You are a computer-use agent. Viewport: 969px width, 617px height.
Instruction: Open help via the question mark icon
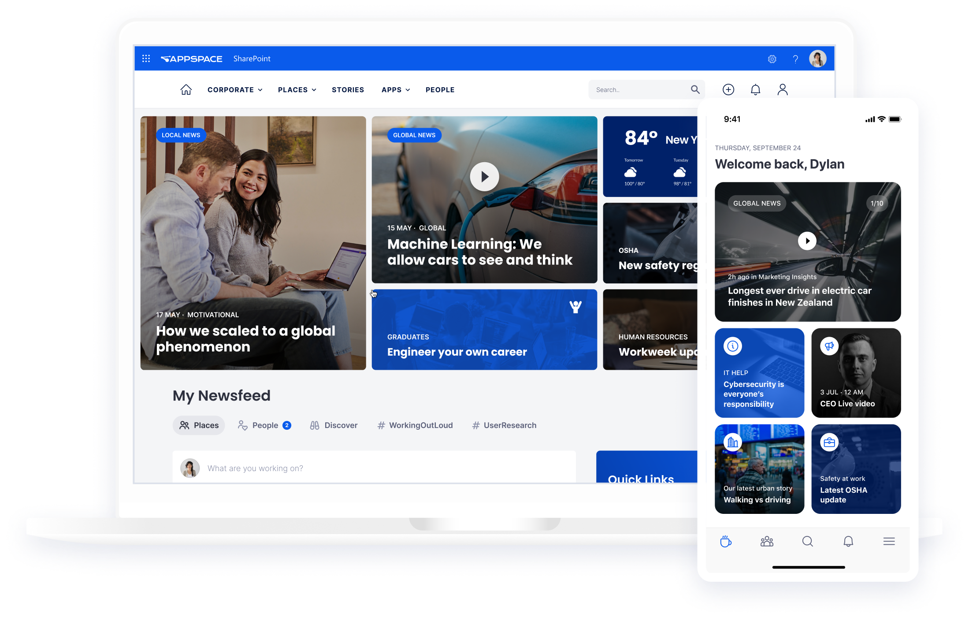(795, 59)
